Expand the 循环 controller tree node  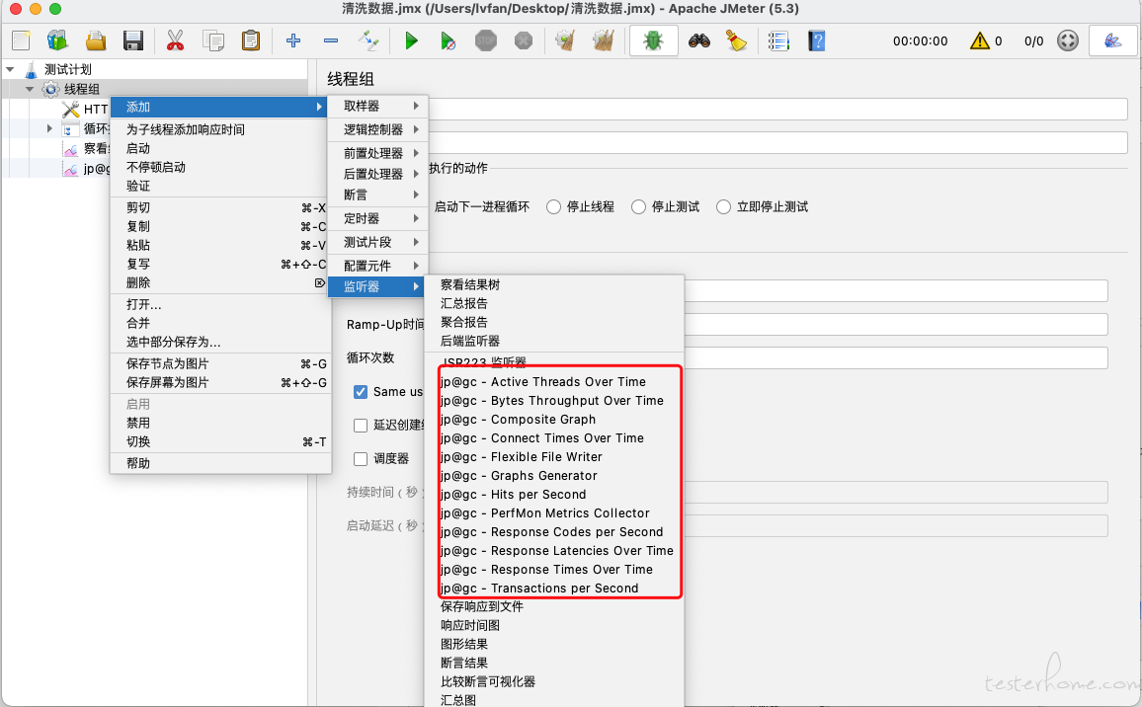pos(49,129)
